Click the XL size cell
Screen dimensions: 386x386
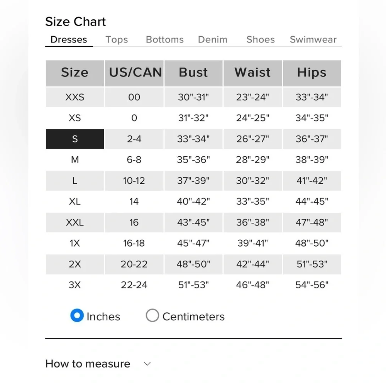[75, 201]
